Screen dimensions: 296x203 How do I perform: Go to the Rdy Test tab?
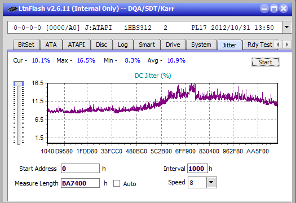[x=260, y=45]
